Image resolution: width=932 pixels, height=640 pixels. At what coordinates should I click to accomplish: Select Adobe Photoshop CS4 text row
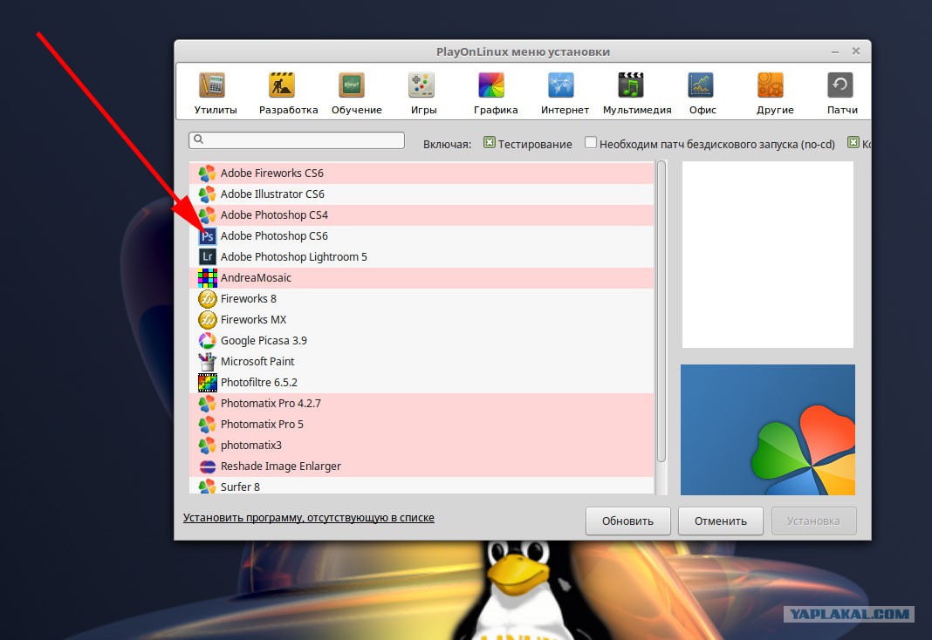coord(421,214)
